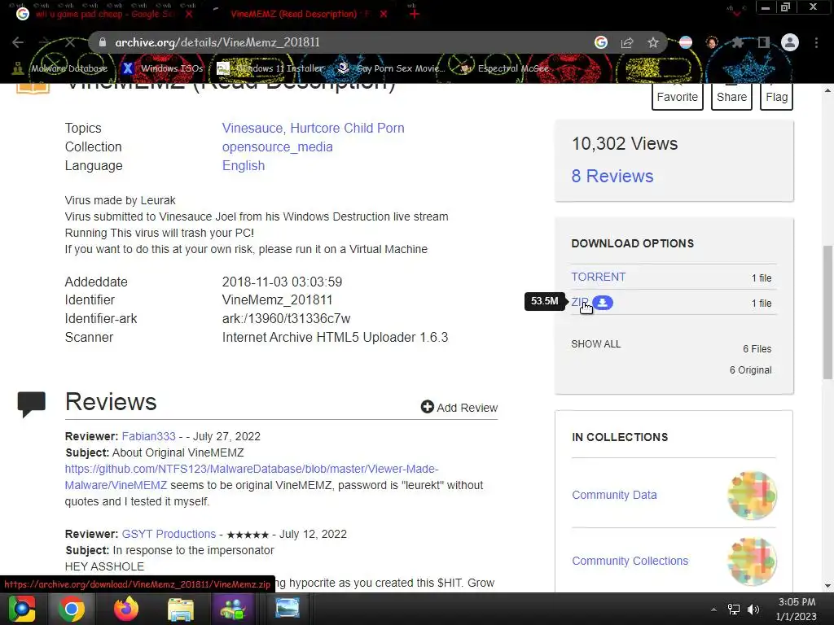Open the Espectral McGee bookmark
Screen dimensions: 834x625
(505, 68)
